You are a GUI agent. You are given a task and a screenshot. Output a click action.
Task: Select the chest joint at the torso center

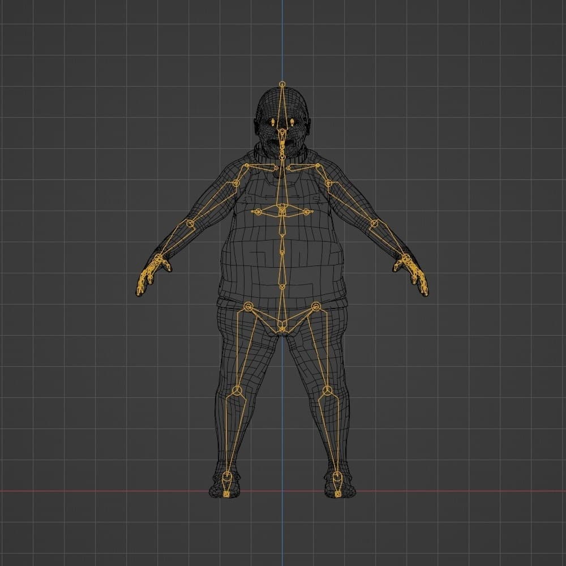[x=282, y=209]
